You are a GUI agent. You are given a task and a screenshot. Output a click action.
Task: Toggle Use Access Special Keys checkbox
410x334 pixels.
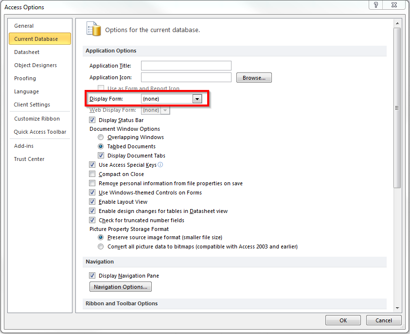(92, 165)
